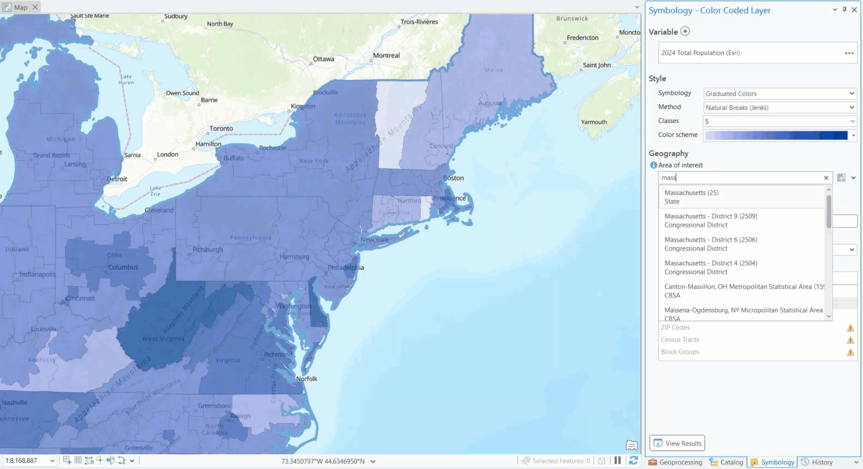Viewport: 863px width, 469px height.
Task: Click the area of interest search field
Action: click(740, 178)
